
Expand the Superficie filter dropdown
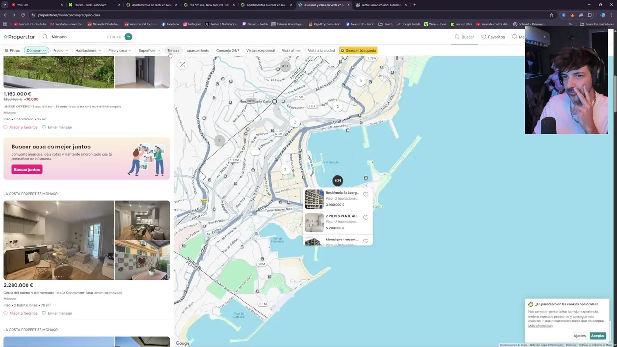(x=149, y=50)
